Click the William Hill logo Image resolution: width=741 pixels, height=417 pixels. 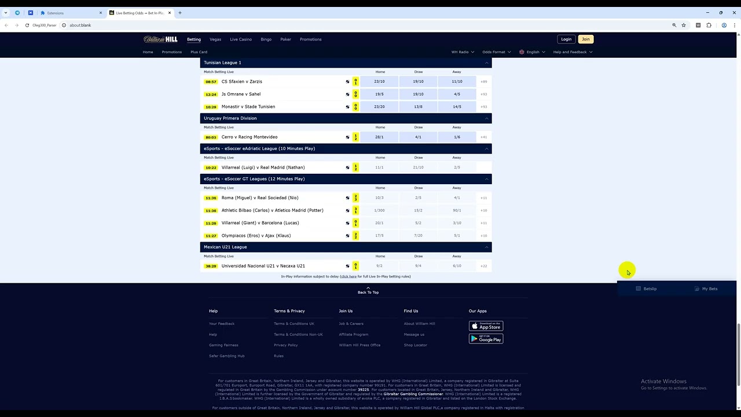(160, 39)
